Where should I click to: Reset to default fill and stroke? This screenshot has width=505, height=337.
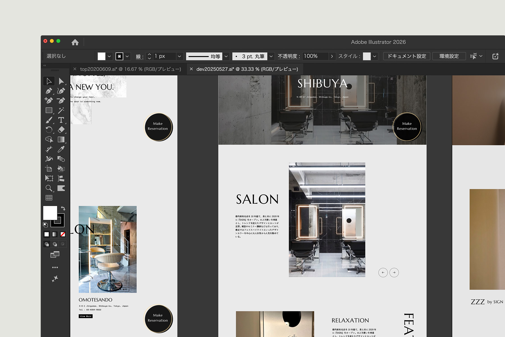click(45, 225)
